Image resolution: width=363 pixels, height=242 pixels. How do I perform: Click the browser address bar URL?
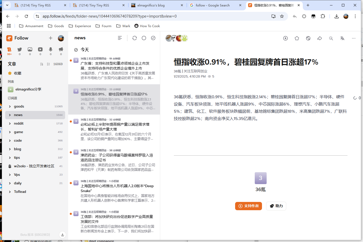(x=110, y=16)
